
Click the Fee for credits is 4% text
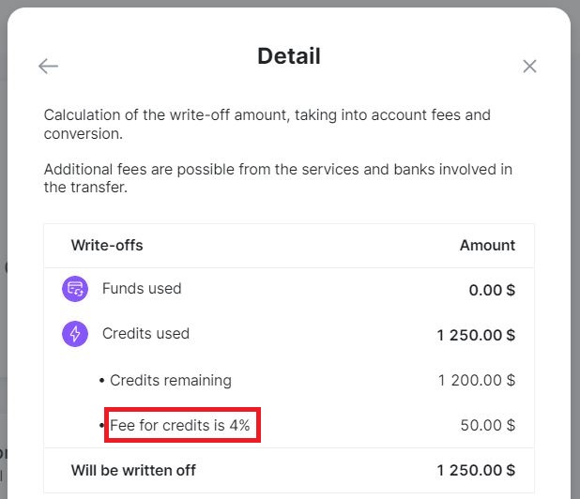pos(180,426)
